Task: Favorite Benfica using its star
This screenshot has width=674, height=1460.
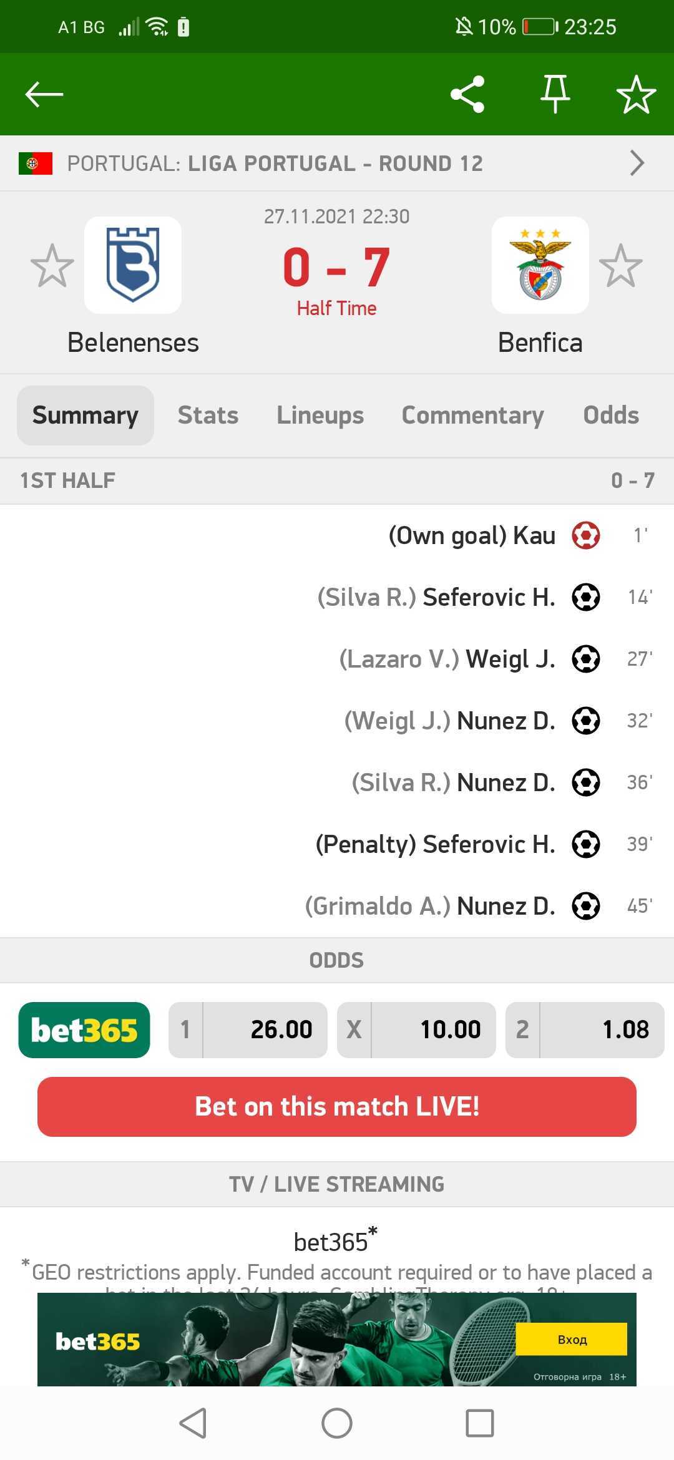Action: (621, 266)
